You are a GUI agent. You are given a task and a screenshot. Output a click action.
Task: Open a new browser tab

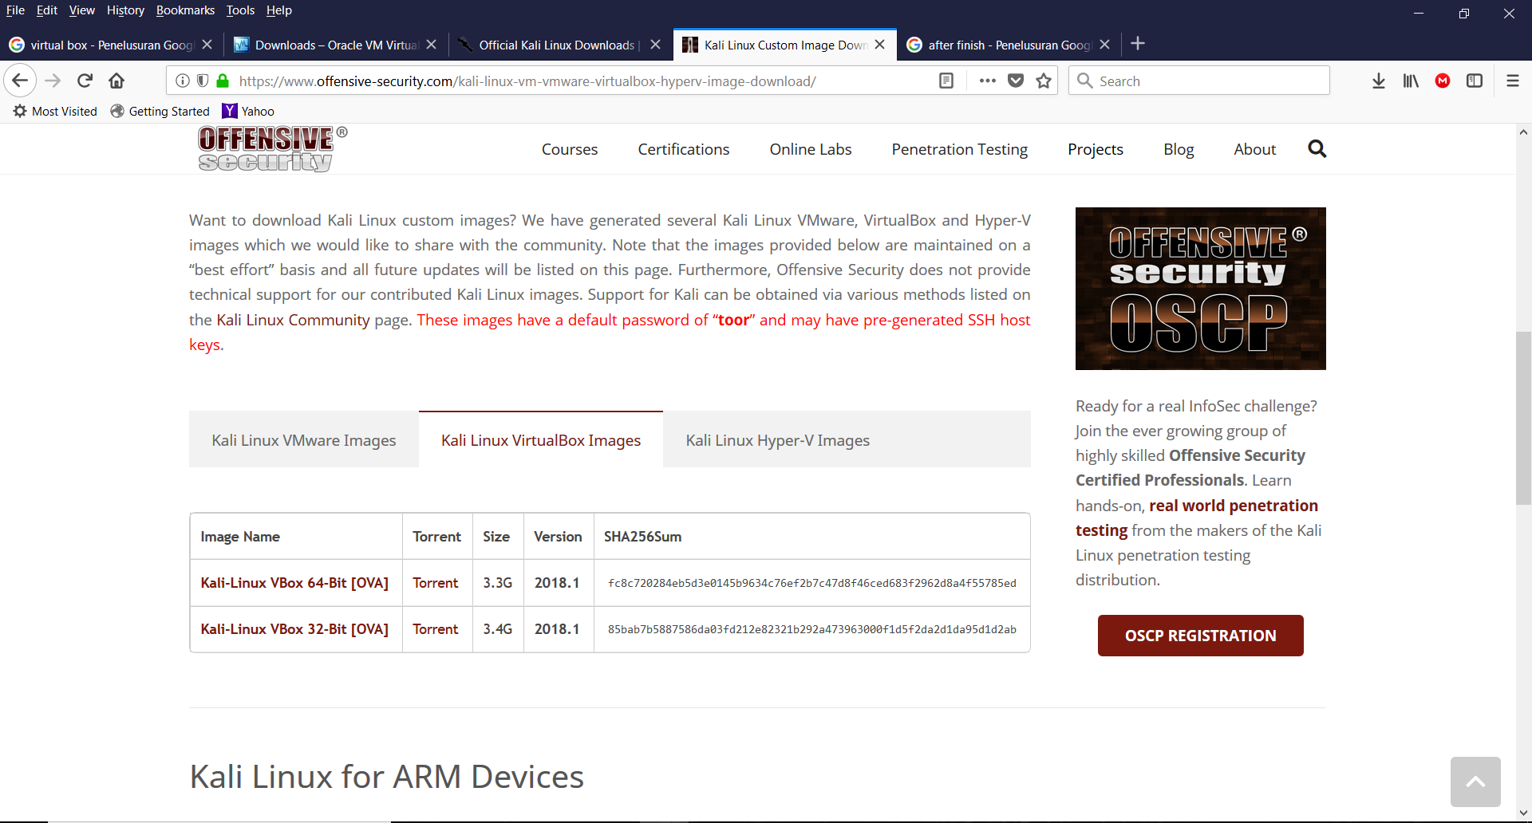(x=1138, y=44)
